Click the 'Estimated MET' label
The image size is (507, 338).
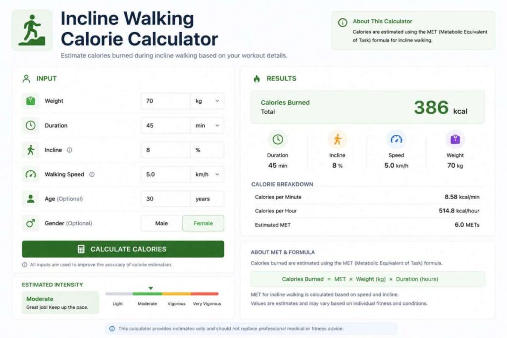click(x=273, y=225)
